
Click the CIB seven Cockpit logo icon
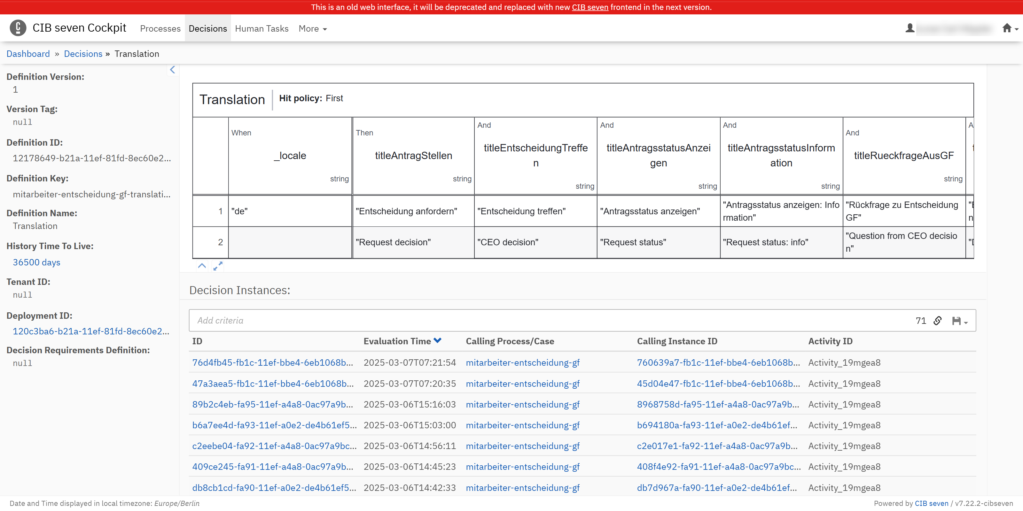pyautogui.click(x=18, y=28)
